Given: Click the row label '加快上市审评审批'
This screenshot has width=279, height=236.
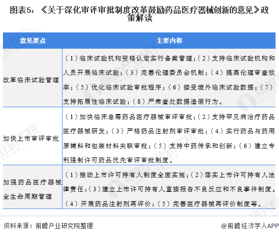Looking at the screenshot, I should coord(31,138).
